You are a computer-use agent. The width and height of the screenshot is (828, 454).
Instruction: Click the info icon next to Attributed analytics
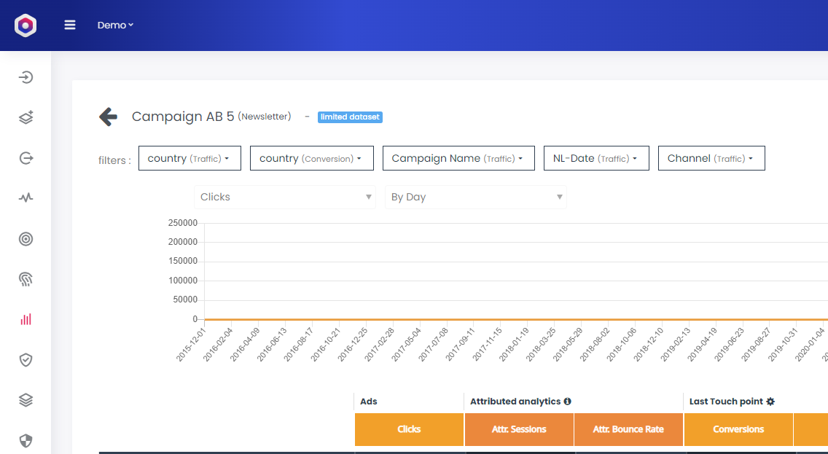coord(567,402)
